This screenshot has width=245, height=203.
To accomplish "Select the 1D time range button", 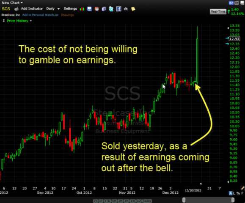I will [139, 201].
